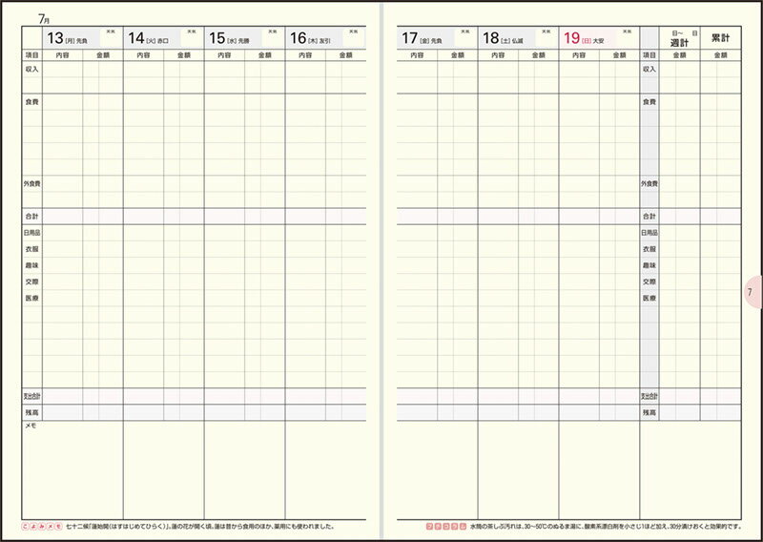Select the 14 (火) 赤口 date header

pos(148,38)
